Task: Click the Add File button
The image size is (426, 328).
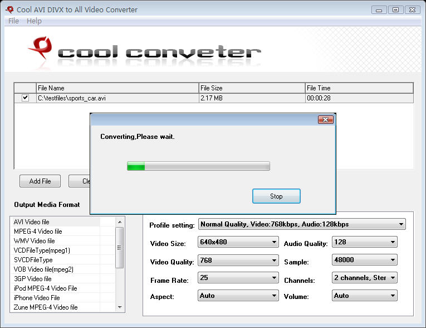Action: point(40,181)
